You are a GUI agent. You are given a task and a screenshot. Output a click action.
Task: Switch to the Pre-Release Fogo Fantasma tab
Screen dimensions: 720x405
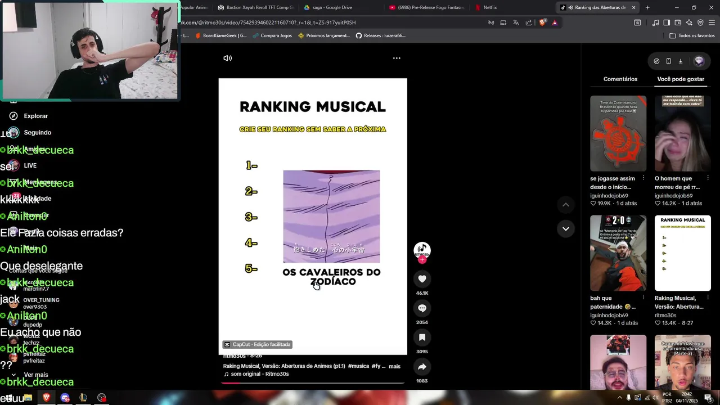(x=427, y=7)
